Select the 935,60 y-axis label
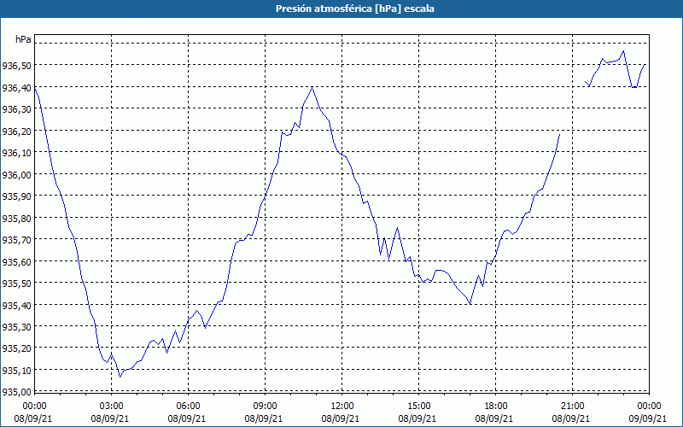 [16, 261]
